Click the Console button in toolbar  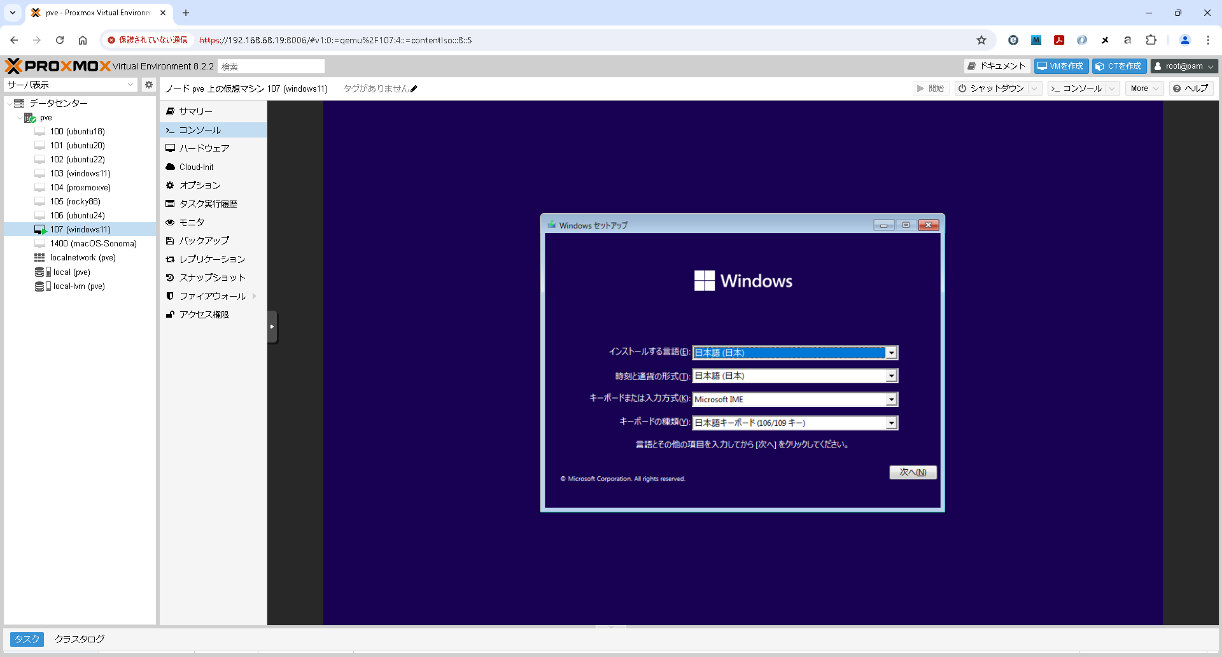point(1077,88)
